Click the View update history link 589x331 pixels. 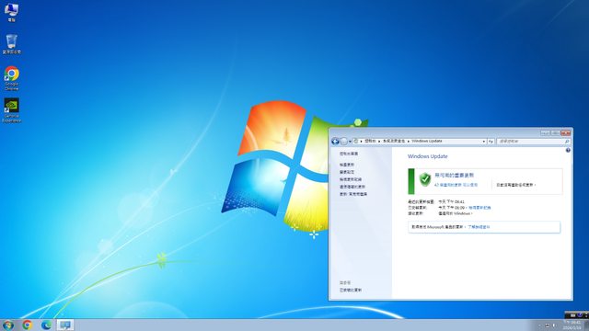[x=479, y=208]
